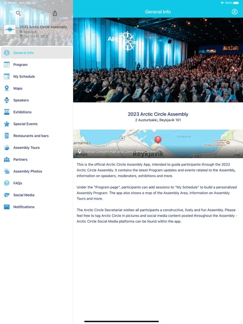Tap the Arctic Circle event logo thumbnail
Screen dimensions: 243x324
click(10, 30)
